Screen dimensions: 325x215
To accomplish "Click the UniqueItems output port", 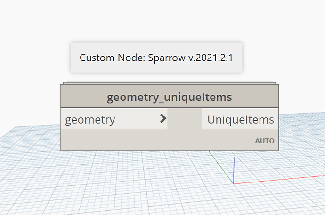I will coord(240,119).
